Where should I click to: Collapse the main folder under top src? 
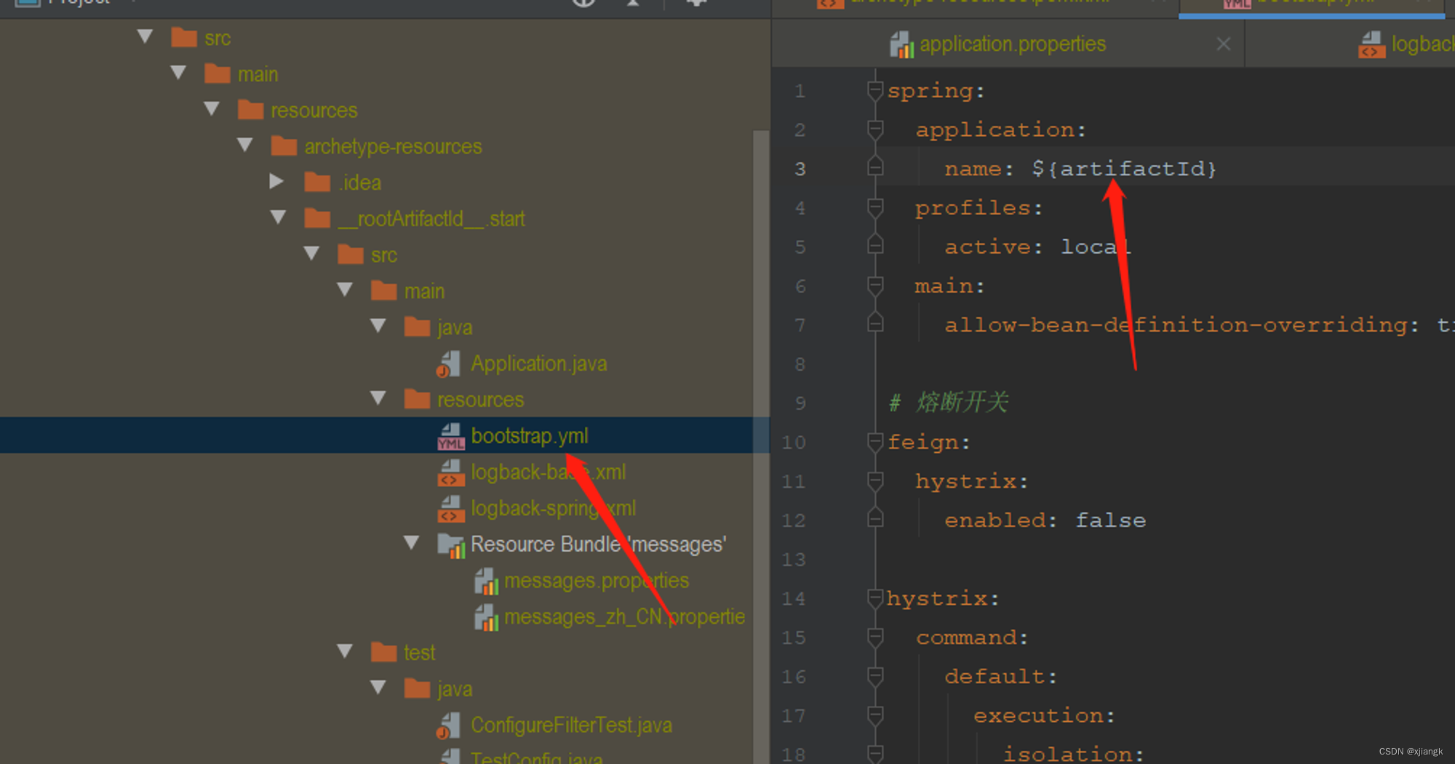(x=178, y=73)
